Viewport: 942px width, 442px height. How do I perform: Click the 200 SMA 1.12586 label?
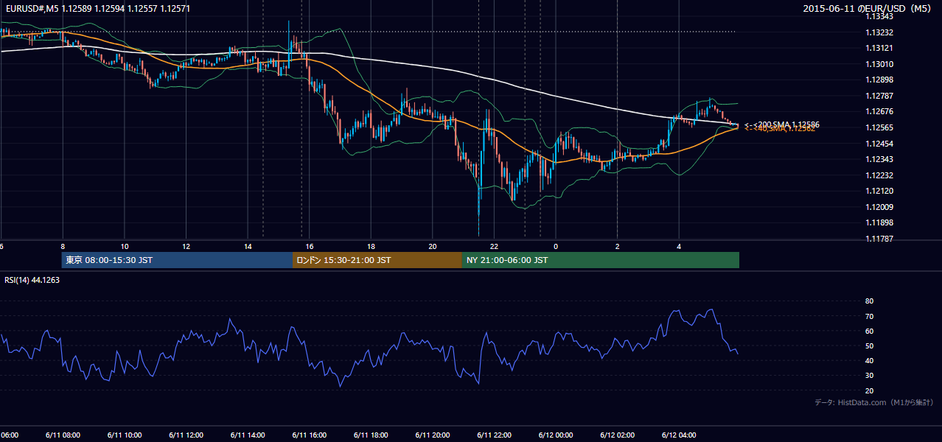pyautogui.click(x=782, y=124)
